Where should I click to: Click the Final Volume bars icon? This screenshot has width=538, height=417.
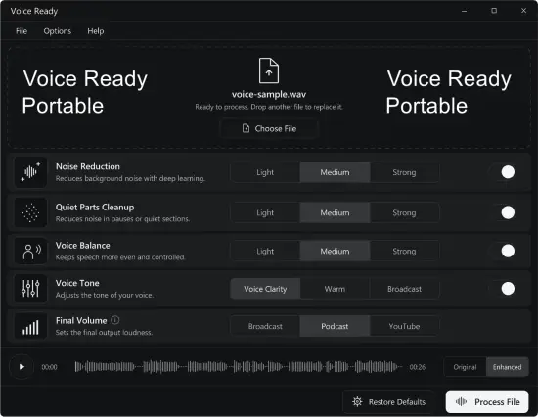30,326
